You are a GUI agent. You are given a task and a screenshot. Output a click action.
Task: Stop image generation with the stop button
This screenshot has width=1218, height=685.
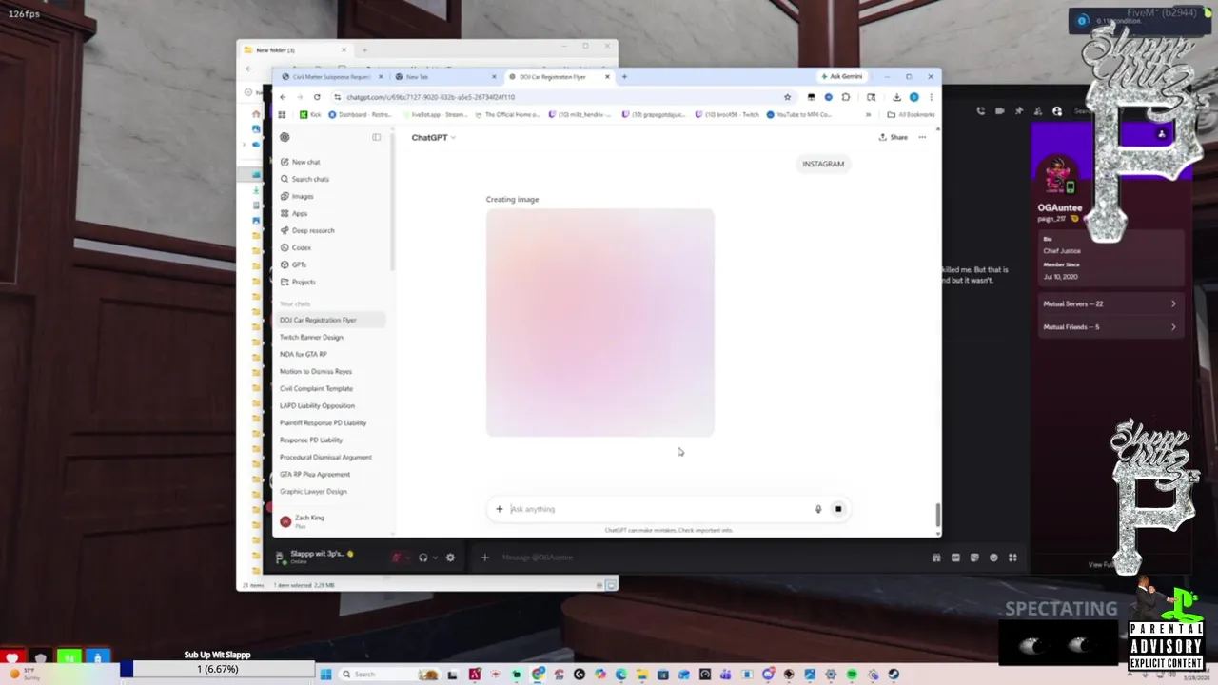click(838, 509)
